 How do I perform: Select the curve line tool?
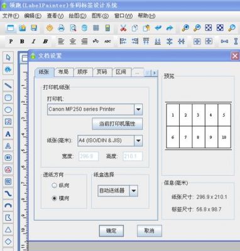click(x=8, y=194)
